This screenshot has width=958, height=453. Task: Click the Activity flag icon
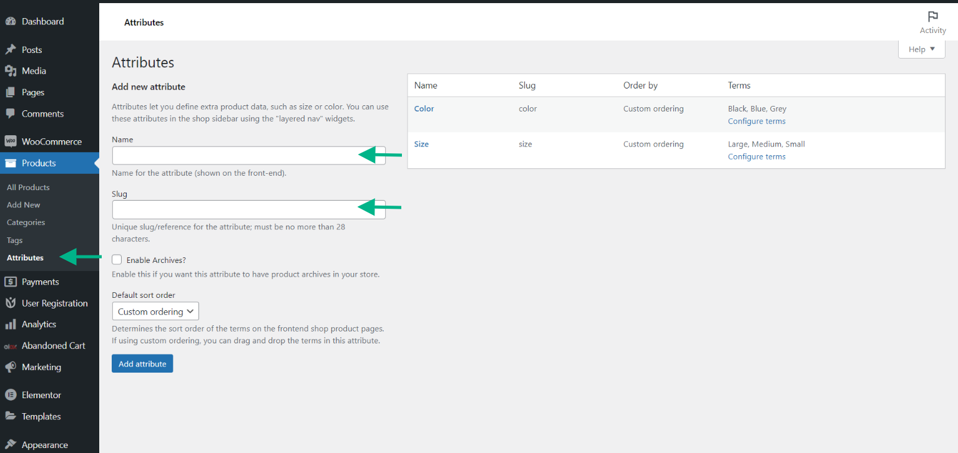932,17
